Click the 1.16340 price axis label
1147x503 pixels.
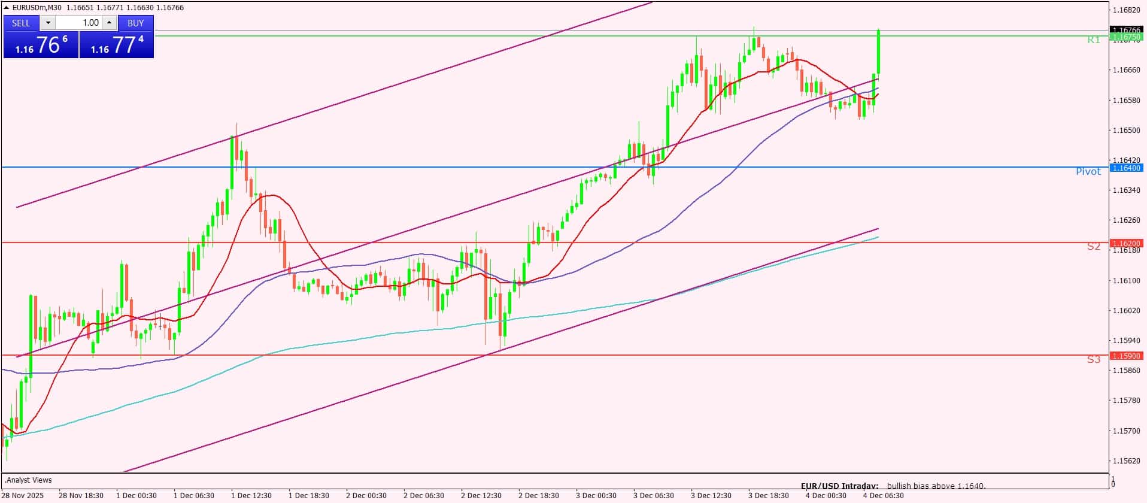point(1126,190)
